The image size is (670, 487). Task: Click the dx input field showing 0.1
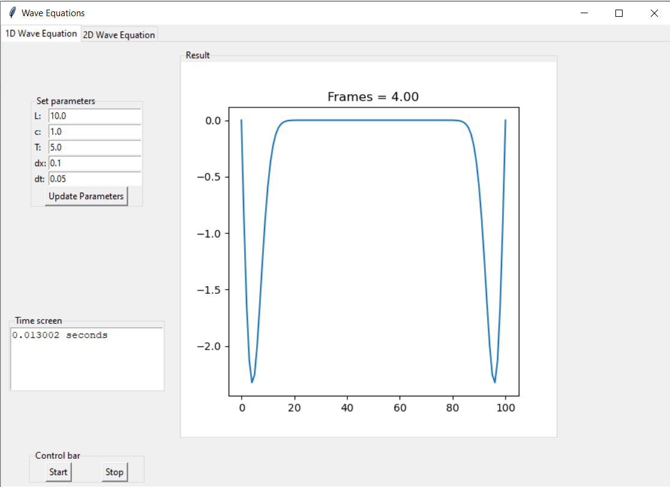pyautogui.click(x=94, y=163)
